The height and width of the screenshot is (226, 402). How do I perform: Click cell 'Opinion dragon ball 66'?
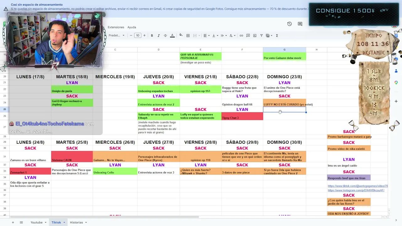(x=242, y=103)
